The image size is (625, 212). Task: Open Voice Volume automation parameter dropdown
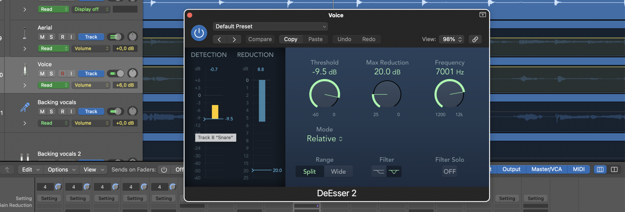tap(91, 85)
